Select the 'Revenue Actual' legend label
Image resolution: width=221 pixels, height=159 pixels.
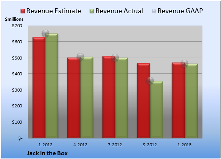tap(119, 11)
